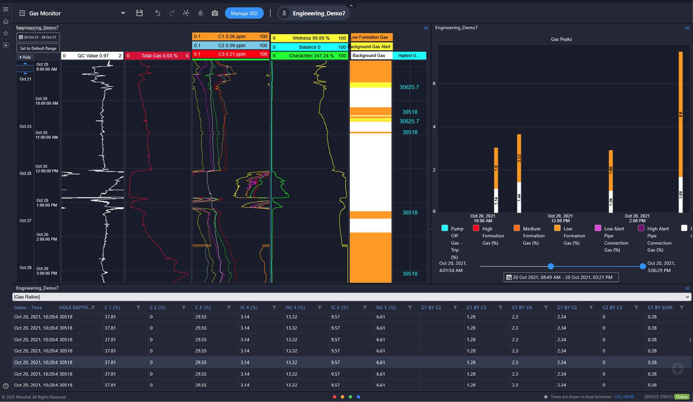Open the hamburger main menu

click(x=5, y=9)
